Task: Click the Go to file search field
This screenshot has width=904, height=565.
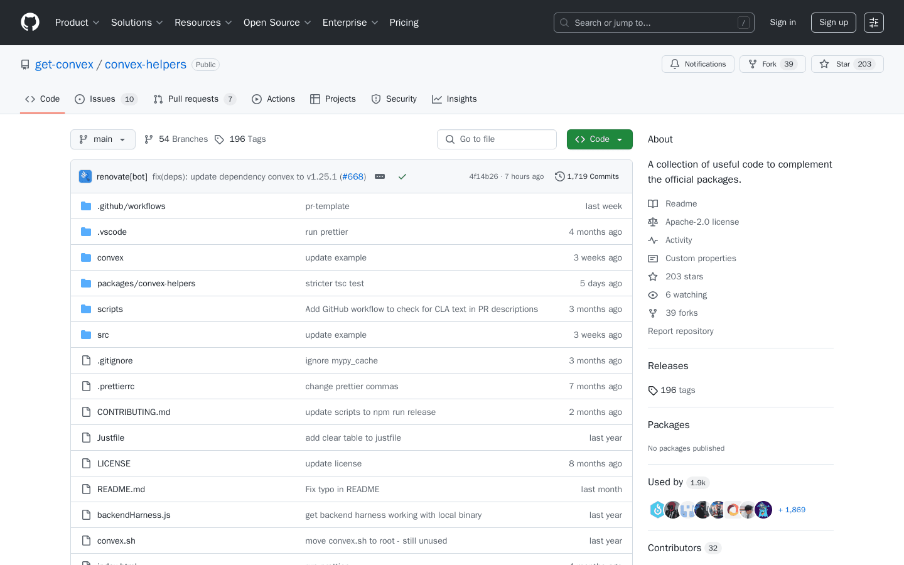Action: pos(497,139)
